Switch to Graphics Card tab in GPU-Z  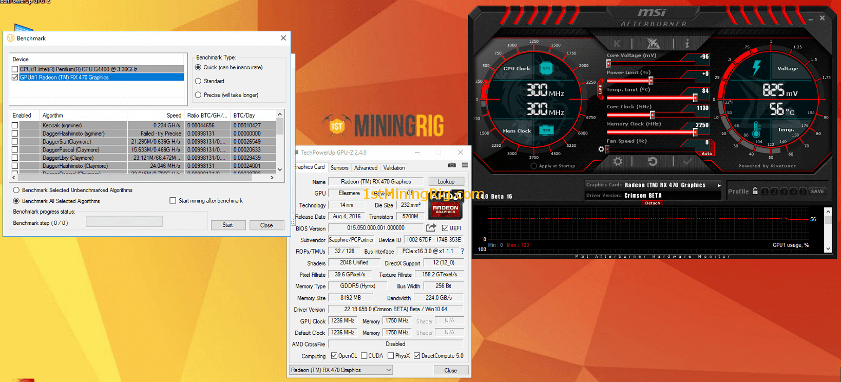click(310, 167)
